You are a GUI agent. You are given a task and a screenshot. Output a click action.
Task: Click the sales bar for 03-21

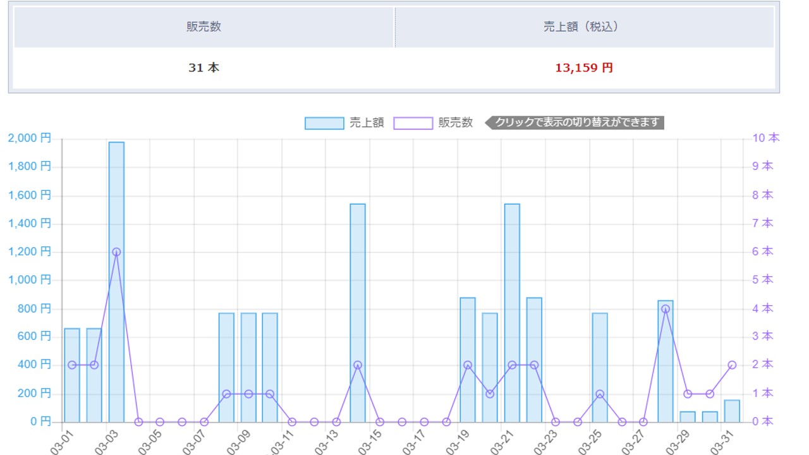[512, 313]
